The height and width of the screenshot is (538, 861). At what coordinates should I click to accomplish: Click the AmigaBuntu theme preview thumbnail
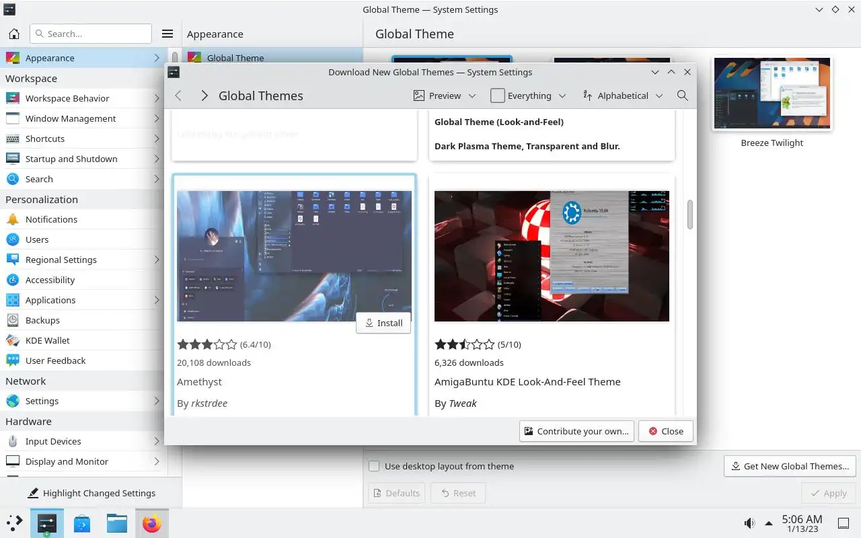point(552,256)
